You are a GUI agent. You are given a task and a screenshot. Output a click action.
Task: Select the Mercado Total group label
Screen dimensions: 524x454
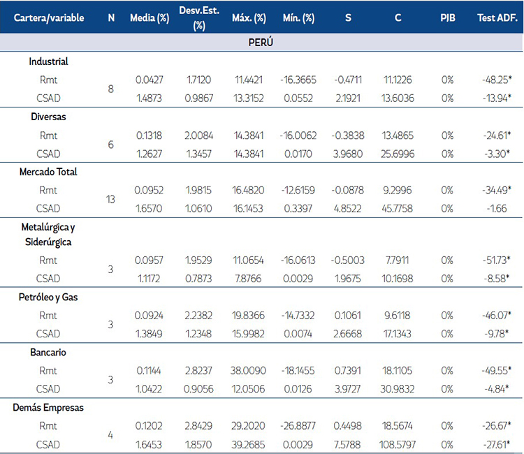coord(48,172)
